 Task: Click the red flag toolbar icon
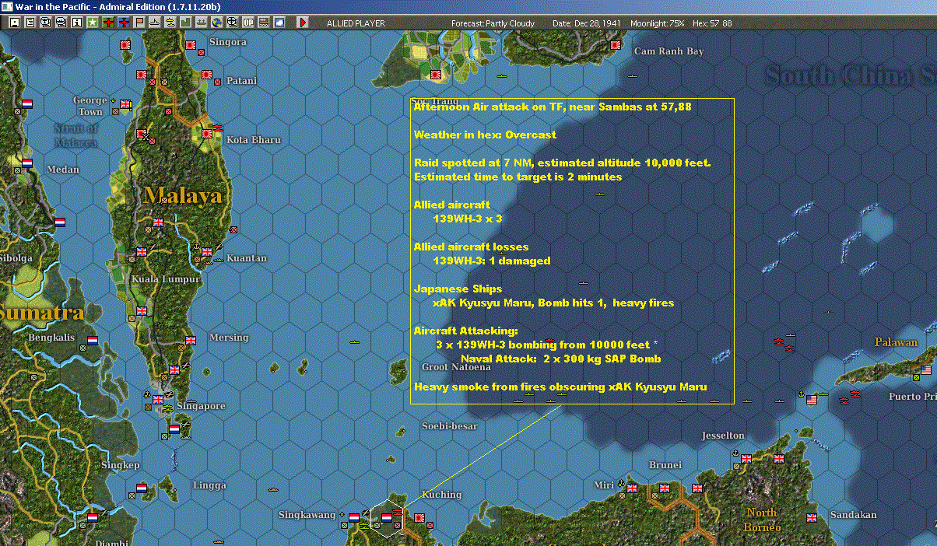[139, 23]
